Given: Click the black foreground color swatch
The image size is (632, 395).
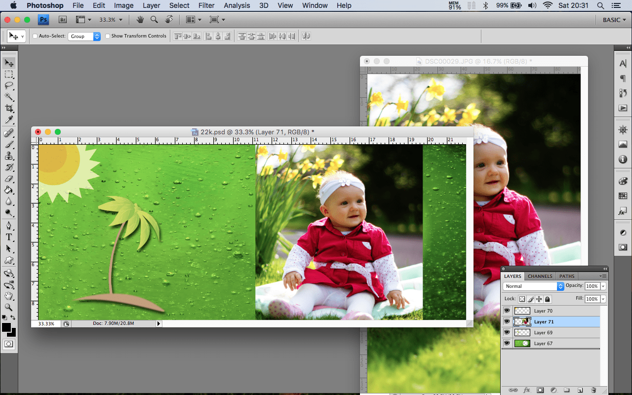Looking at the screenshot, I should pyautogui.click(x=6, y=328).
